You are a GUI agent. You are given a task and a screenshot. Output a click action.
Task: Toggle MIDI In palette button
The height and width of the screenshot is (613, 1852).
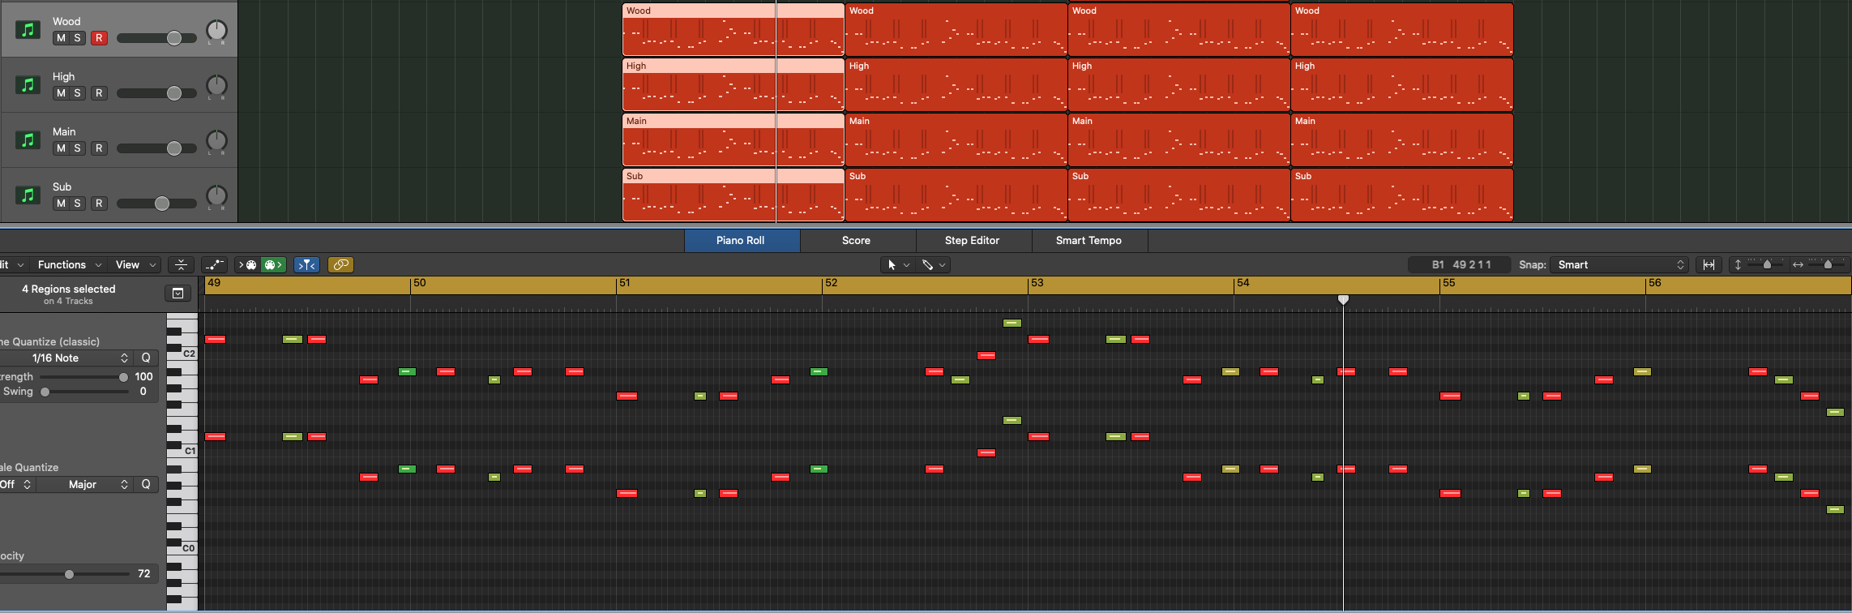(x=247, y=264)
